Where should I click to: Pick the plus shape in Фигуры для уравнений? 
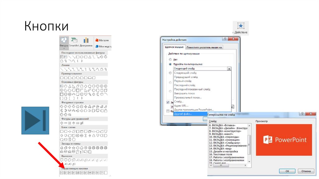[62, 123]
